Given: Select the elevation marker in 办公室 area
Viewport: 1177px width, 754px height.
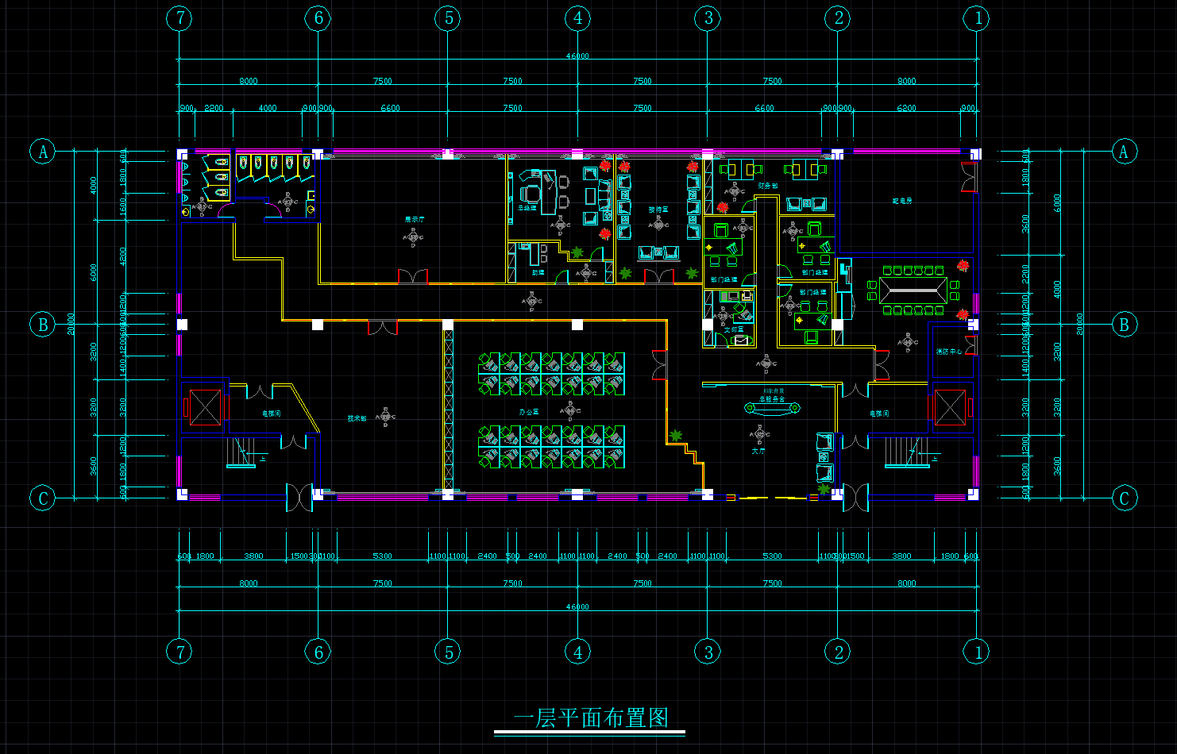Looking at the screenshot, I should point(570,410).
